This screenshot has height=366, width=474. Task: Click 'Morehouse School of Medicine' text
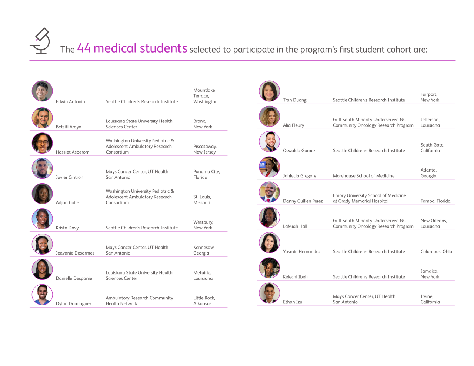coord(363,176)
